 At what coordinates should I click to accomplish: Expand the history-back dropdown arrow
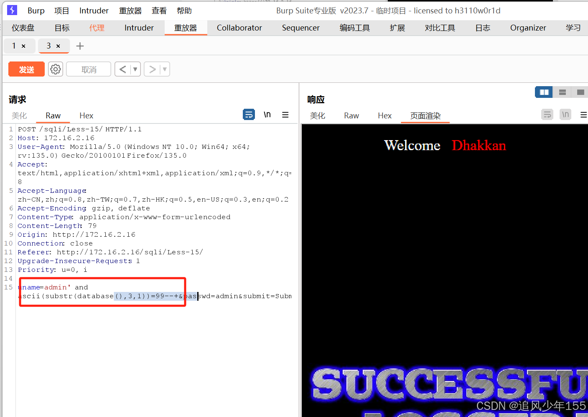(135, 69)
